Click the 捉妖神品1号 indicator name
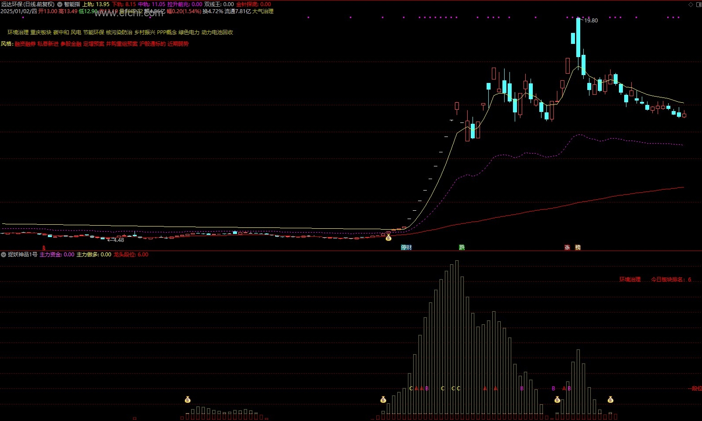 coord(22,255)
